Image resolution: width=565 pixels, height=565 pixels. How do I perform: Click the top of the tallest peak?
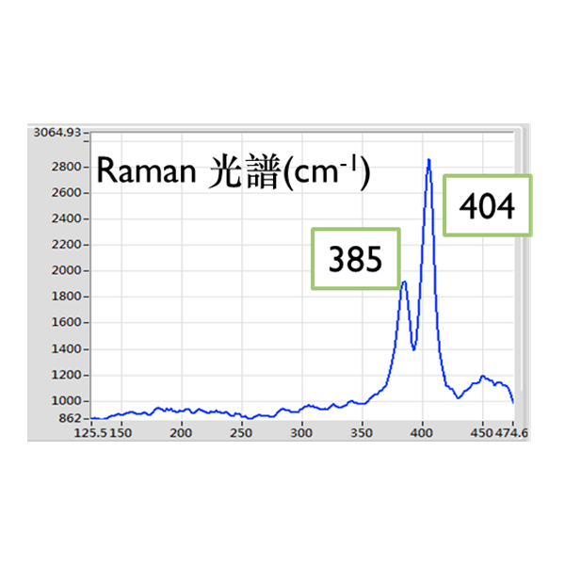[428, 159]
